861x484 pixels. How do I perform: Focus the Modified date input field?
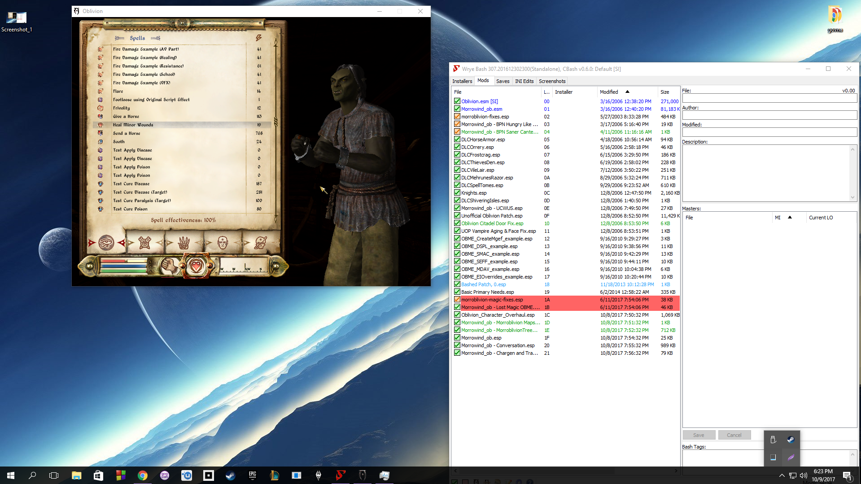(x=769, y=132)
